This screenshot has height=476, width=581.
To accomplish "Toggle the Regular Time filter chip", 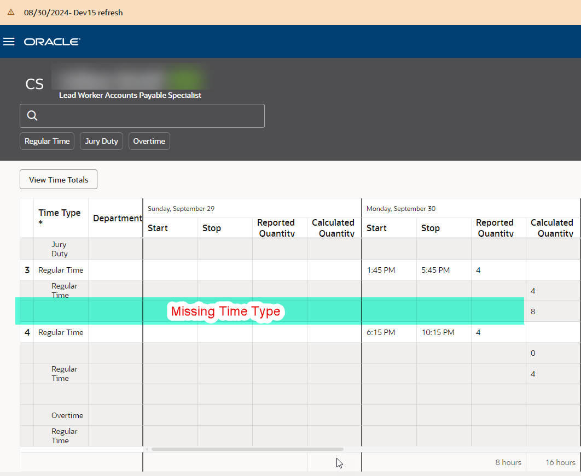I will (47, 141).
